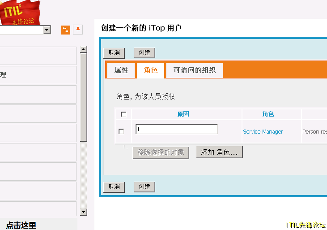
Task: Click the top 取消 button
Action: (114, 53)
